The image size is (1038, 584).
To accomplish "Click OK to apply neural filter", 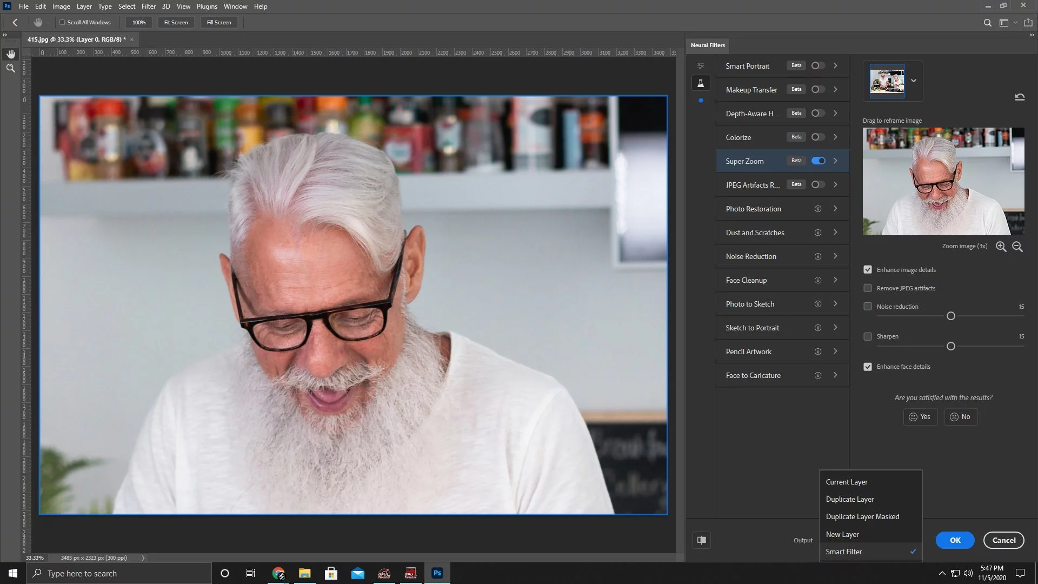I will pyautogui.click(x=955, y=540).
